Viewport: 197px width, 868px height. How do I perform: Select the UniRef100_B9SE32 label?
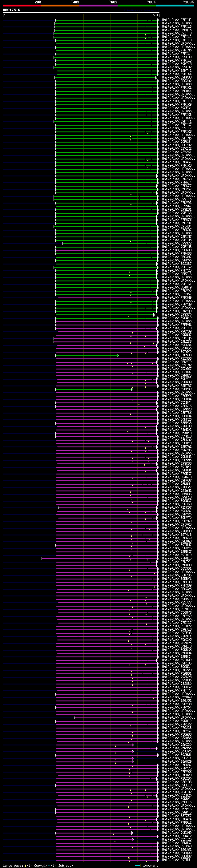click(x=177, y=67)
